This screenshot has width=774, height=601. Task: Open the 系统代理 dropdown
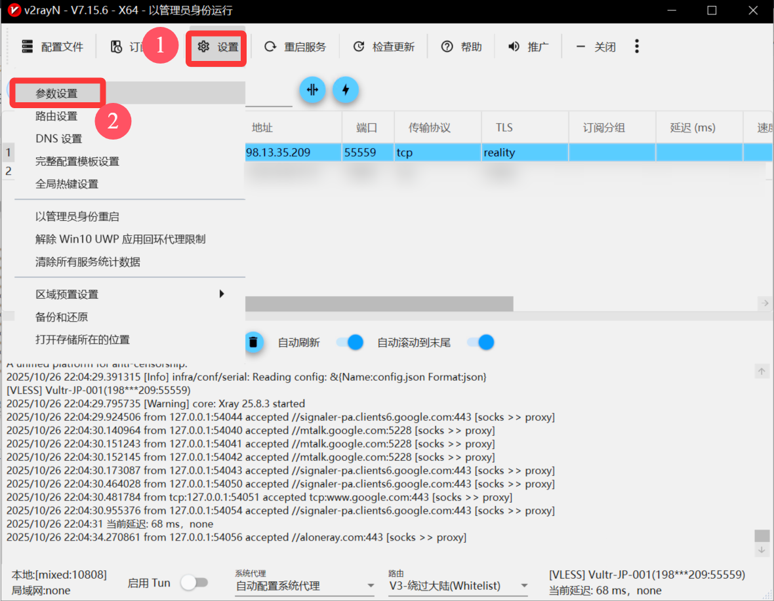pos(305,586)
